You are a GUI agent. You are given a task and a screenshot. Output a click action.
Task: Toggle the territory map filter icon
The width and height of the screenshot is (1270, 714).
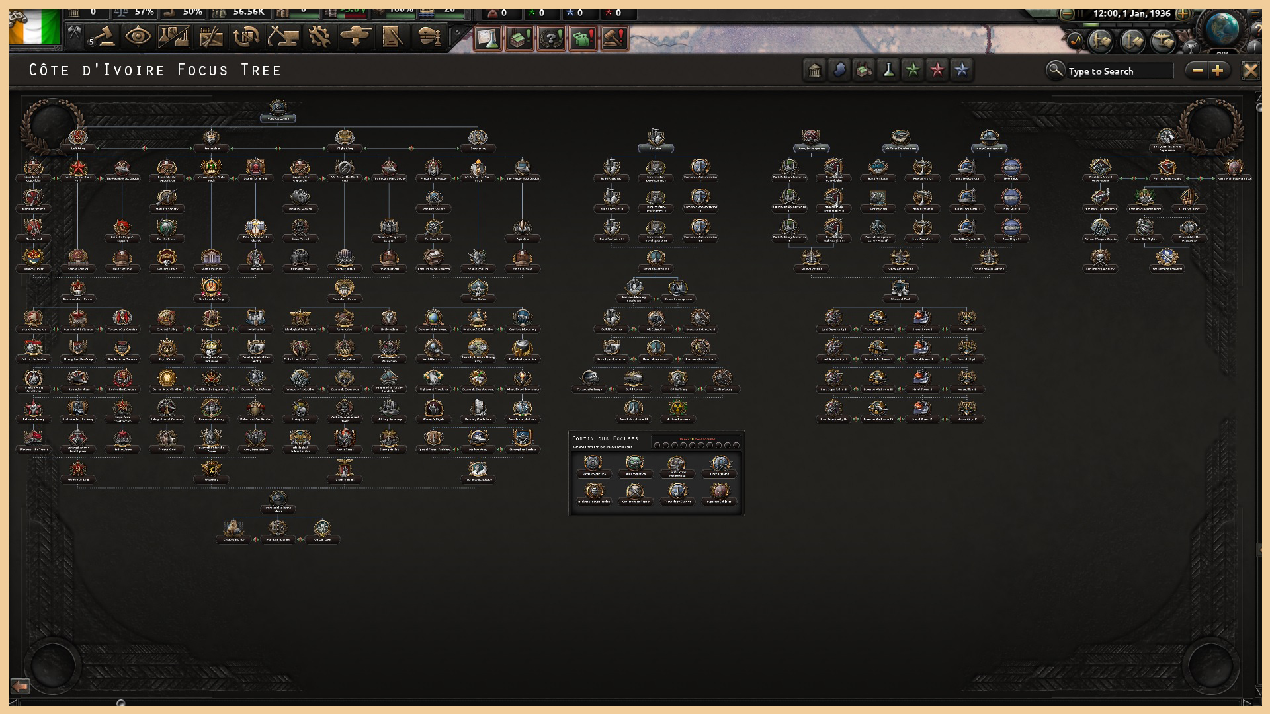click(839, 70)
